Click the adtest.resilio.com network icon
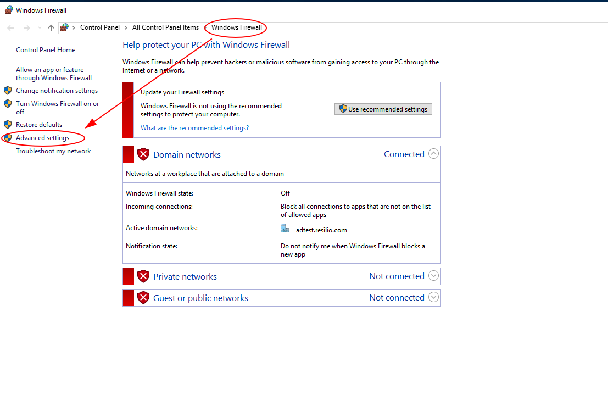Image resolution: width=608 pixels, height=395 pixels. [x=285, y=229]
